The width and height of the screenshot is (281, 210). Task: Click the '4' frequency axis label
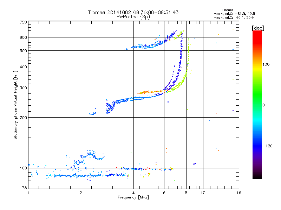tap(133, 193)
